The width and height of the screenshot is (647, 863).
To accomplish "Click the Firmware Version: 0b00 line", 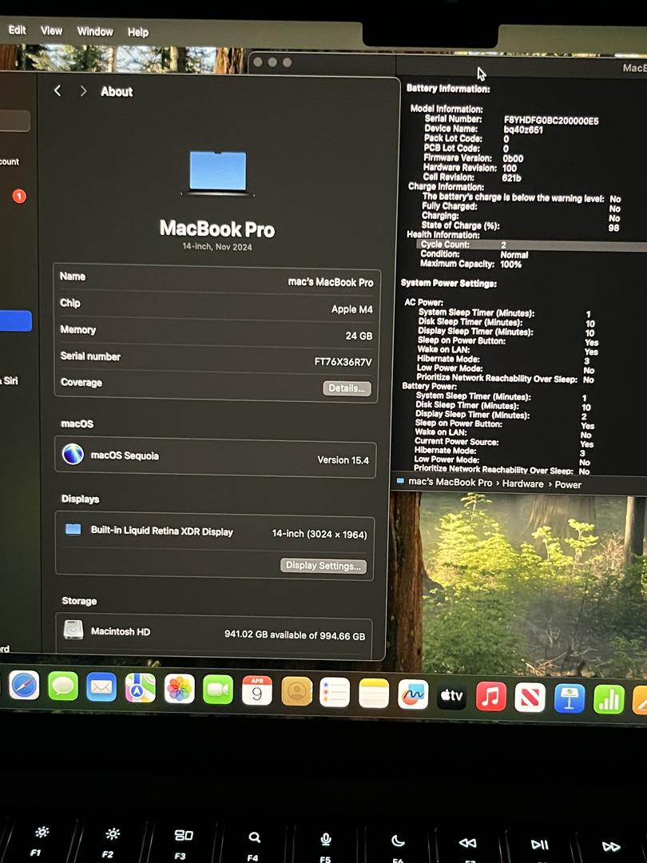I will pos(473,158).
